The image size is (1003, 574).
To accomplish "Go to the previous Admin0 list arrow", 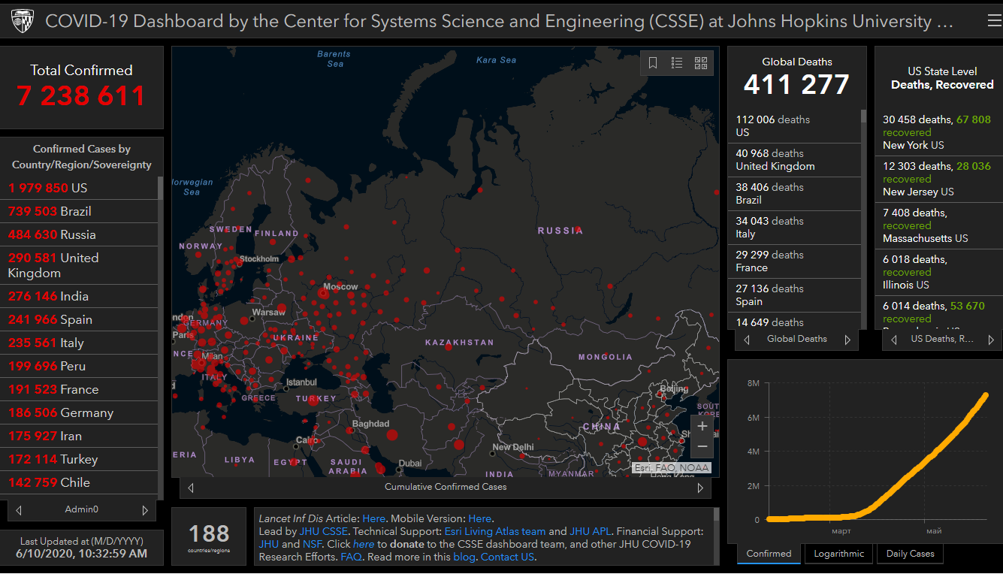I will [19, 510].
